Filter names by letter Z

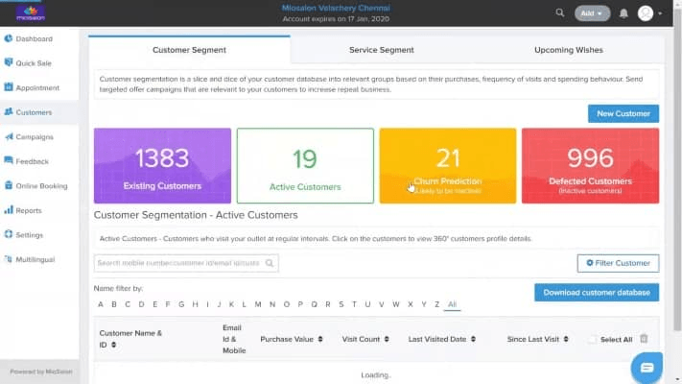point(436,304)
